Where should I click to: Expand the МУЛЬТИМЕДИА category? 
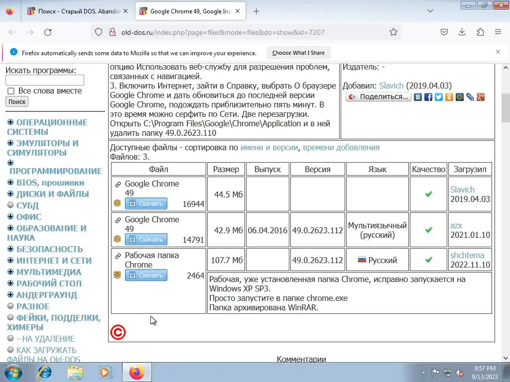[10, 272]
